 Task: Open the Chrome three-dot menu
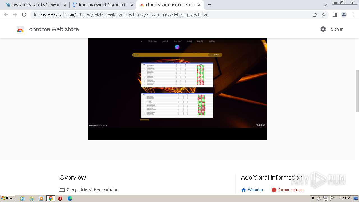pyautogui.click(x=353, y=15)
